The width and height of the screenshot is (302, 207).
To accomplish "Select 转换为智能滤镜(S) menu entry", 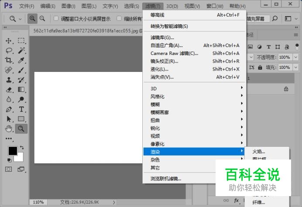I will (x=194, y=26).
